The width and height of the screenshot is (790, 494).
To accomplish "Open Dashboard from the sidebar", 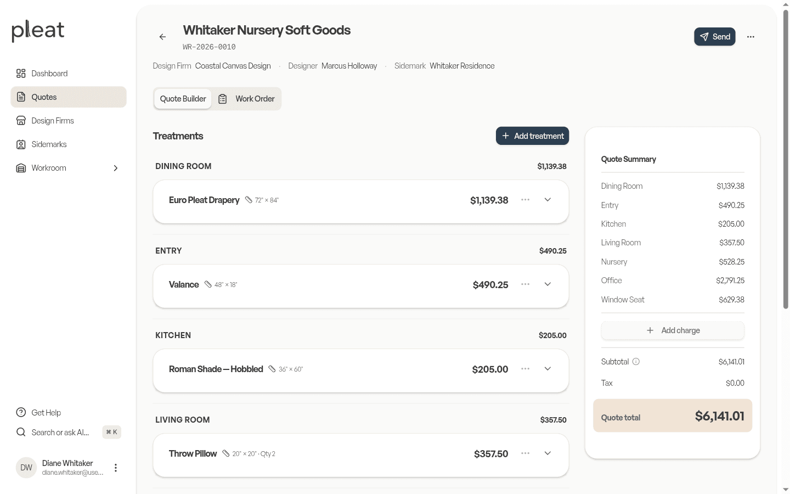I will pos(69,74).
